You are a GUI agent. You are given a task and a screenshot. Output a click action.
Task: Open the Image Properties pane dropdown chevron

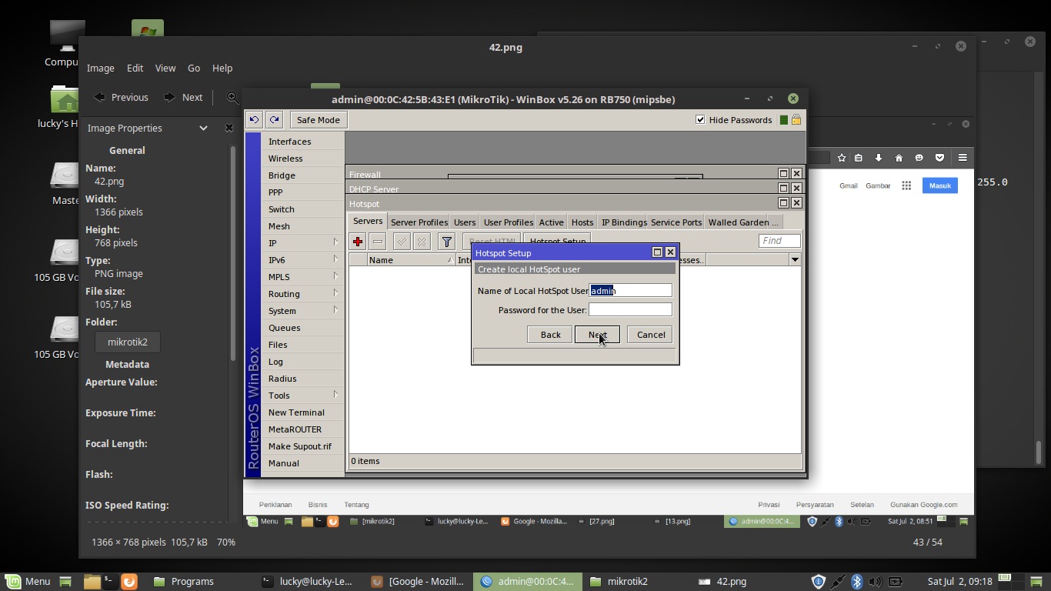click(x=203, y=129)
